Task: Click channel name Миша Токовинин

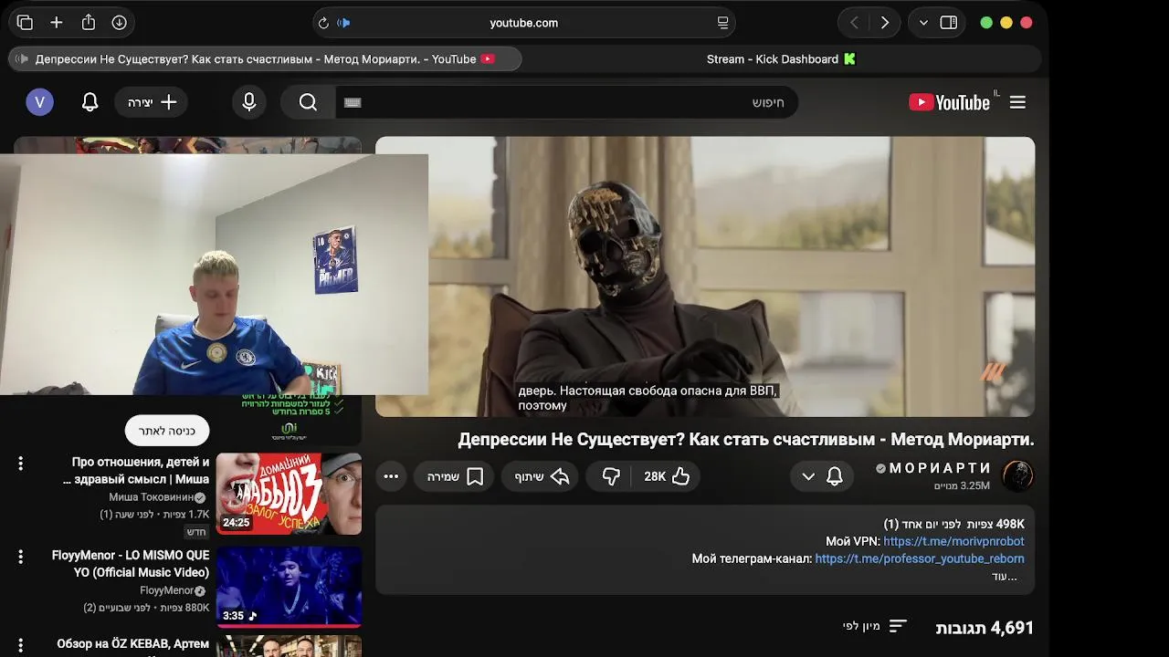Action: 151,497
